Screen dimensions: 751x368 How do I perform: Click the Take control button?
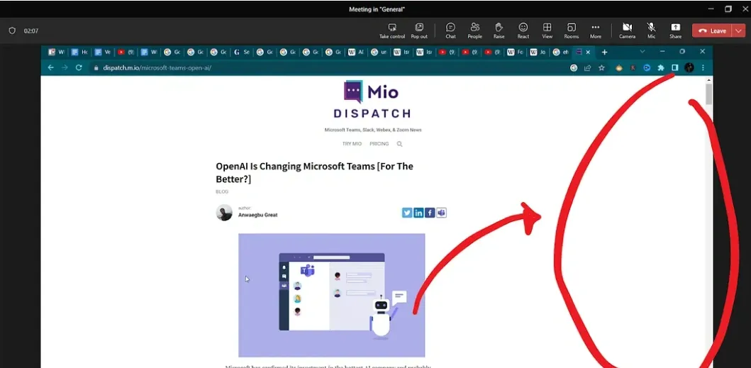(x=392, y=30)
